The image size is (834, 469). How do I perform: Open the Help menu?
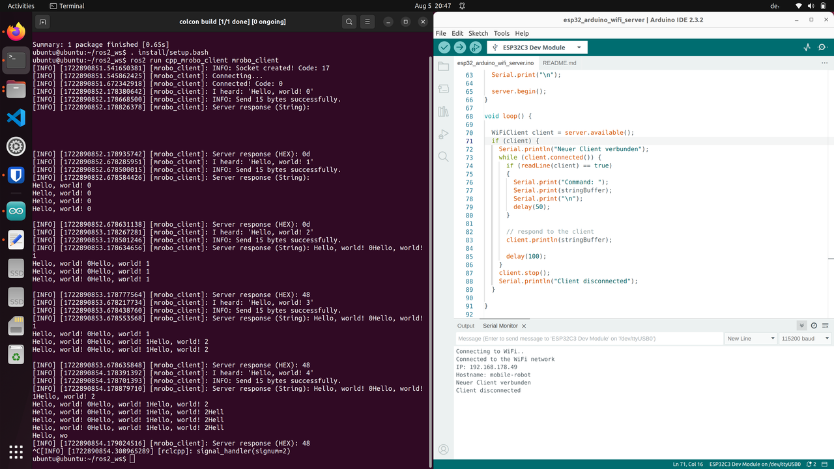(522, 33)
